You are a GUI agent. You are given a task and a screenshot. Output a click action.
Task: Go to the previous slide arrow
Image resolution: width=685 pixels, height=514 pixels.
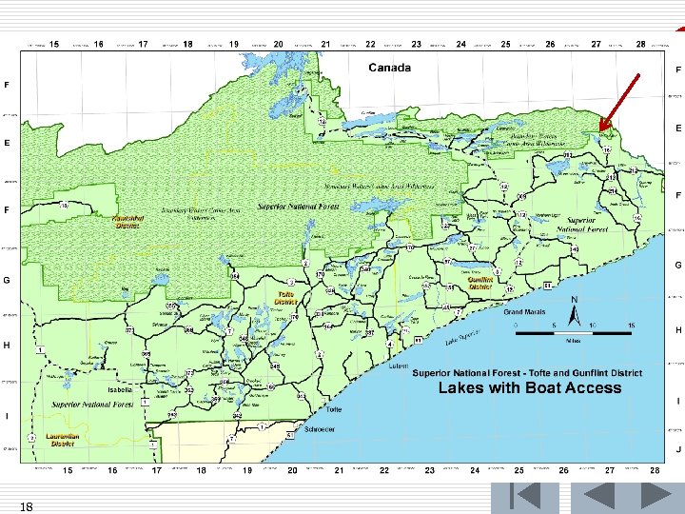(599, 496)
